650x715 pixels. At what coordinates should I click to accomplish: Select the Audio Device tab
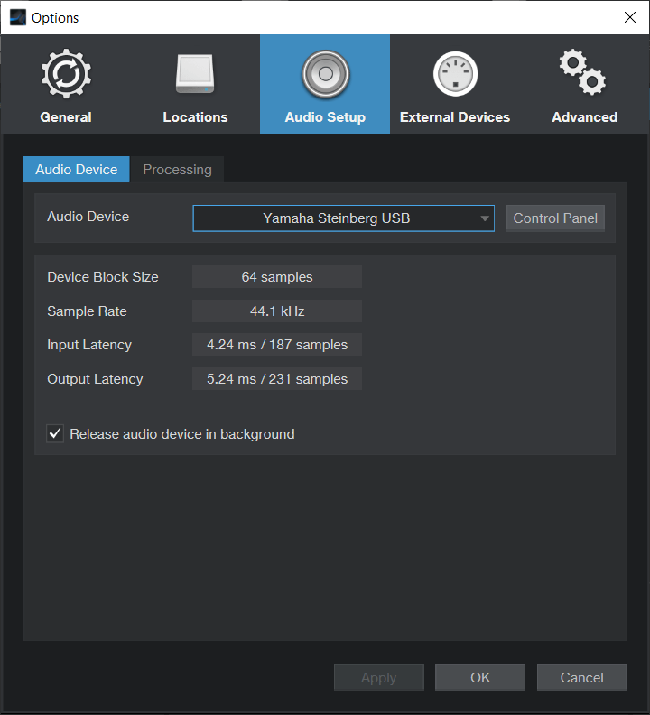point(77,170)
